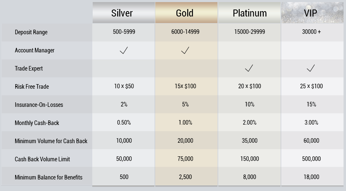Select the Silver column header

(124, 13)
